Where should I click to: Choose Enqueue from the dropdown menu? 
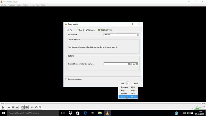[128, 87]
